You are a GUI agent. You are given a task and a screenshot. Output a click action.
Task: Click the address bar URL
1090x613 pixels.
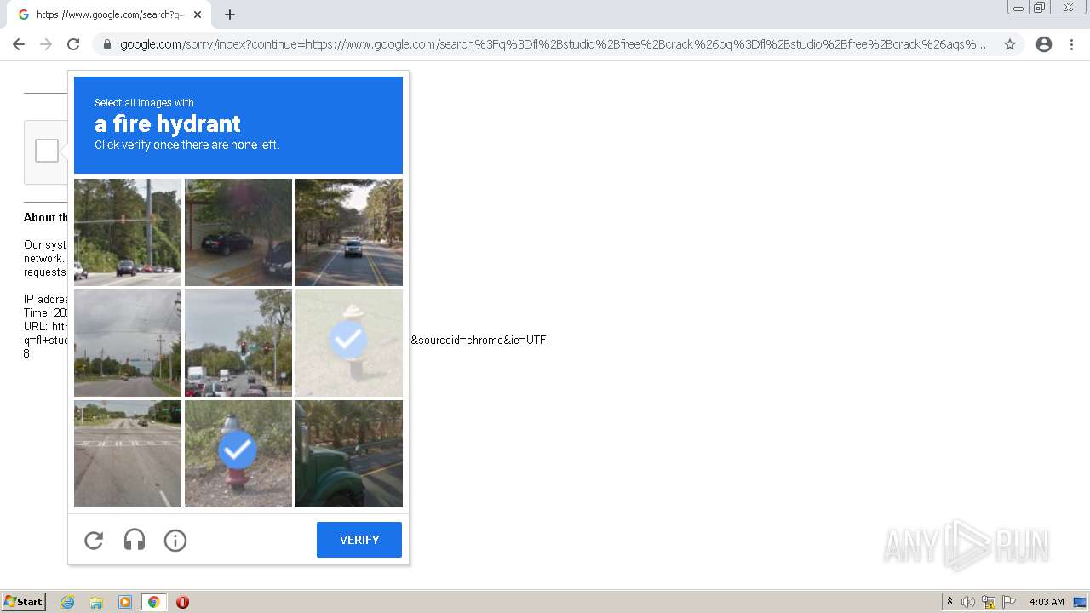coord(554,44)
